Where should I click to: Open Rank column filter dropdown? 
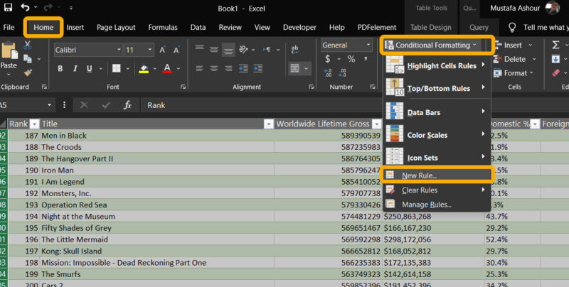click(34, 124)
